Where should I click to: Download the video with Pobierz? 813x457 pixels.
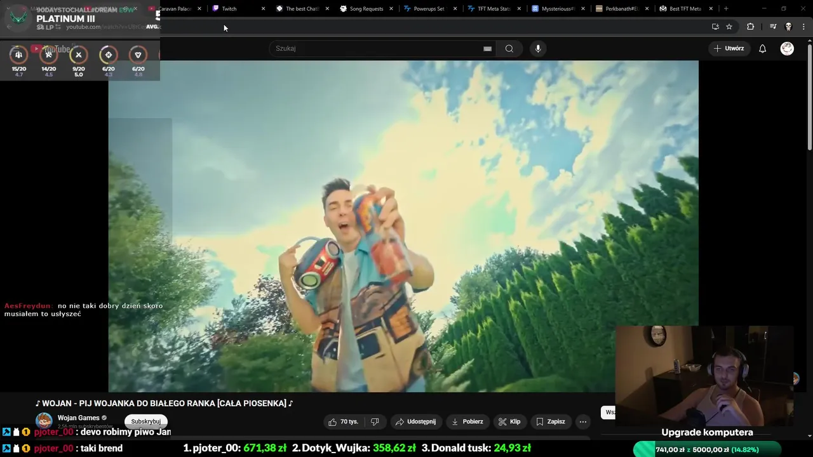[x=467, y=421]
